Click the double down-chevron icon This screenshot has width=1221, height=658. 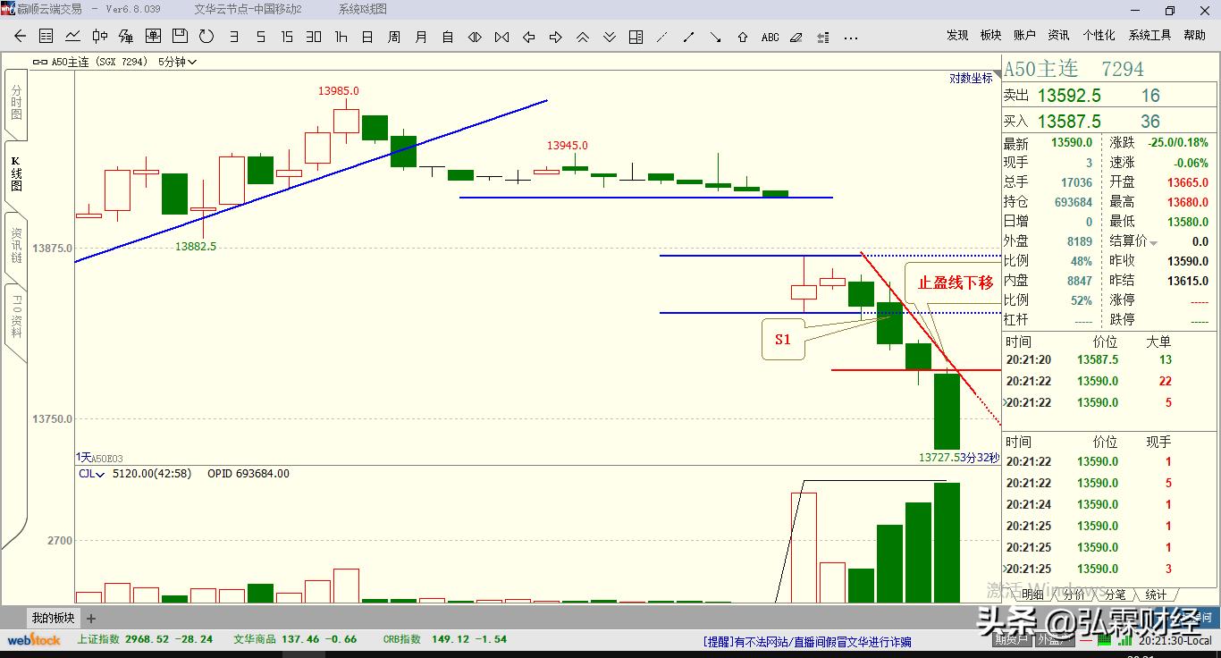pos(609,37)
